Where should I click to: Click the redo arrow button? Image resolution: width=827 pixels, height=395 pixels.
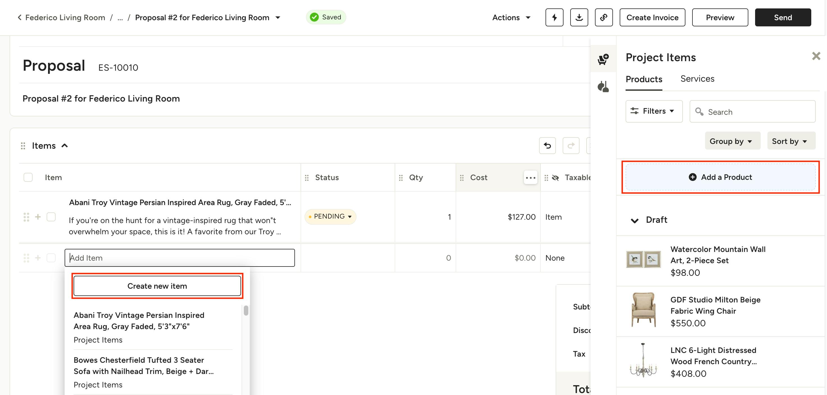pos(571,146)
